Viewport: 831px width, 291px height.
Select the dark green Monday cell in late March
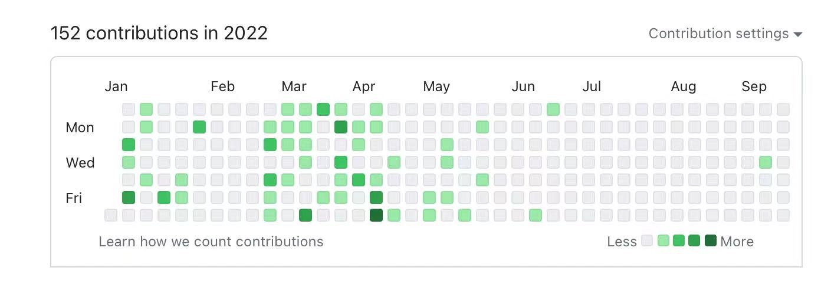coord(341,127)
